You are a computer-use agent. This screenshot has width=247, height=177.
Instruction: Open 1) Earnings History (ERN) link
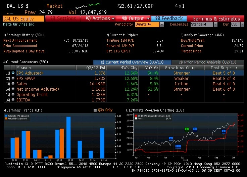[x=24, y=35]
